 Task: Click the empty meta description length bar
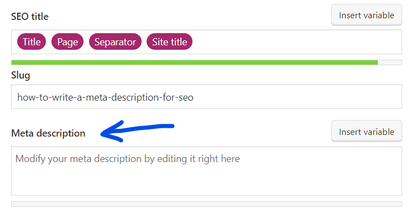pos(206,204)
